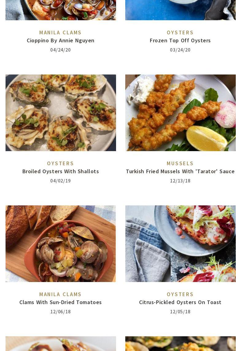Viewport: 241px width, 351px height.
Task: Select OYSTERS category above Frozen Top Off Oysters
Action: coord(180,32)
